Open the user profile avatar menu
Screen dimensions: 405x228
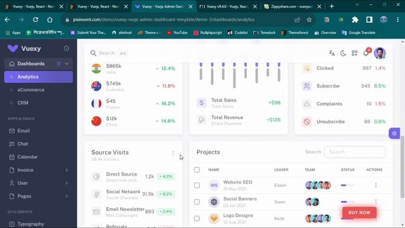coord(380,53)
